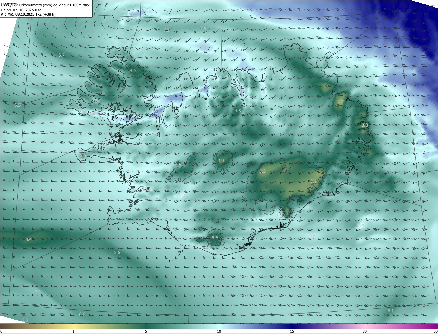
Task: Click the 5.6 value label southwest of Iceland
Action: pyautogui.click(x=117, y=252)
